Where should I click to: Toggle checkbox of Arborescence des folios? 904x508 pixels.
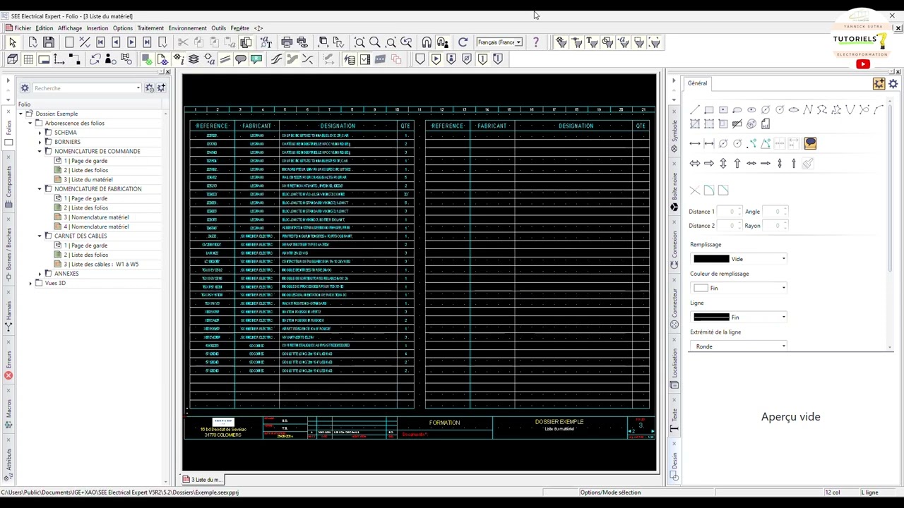coord(39,123)
